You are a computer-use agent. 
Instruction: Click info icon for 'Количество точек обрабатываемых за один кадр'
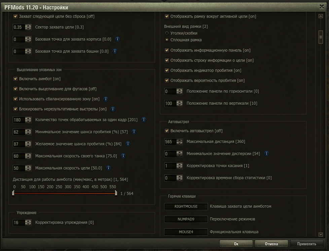[144, 120]
